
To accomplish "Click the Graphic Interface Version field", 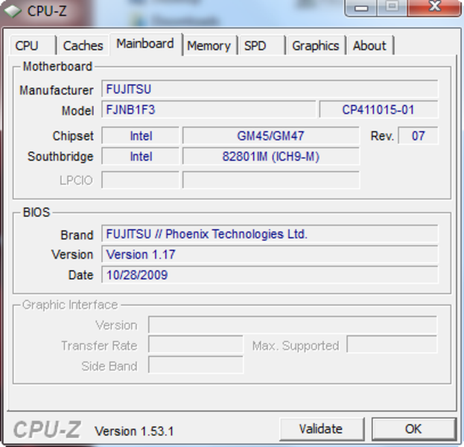I will 293,325.
